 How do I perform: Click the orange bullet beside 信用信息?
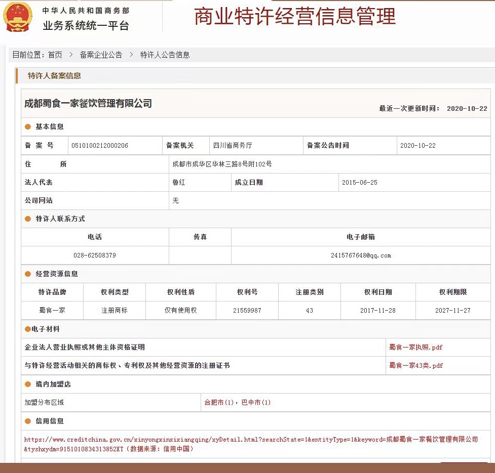(x=28, y=421)
